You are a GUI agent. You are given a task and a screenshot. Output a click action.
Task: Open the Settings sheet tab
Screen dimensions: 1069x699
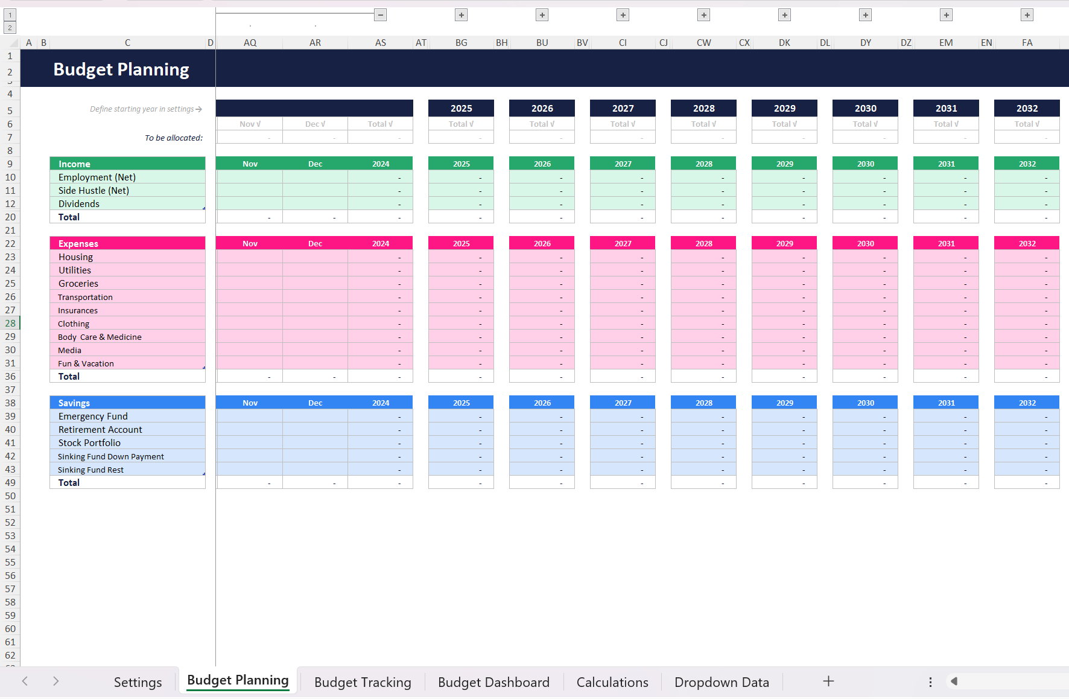pos(138,681)
